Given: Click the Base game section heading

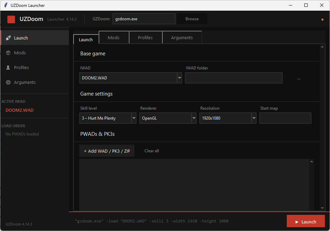Looking at the screenshot, I should (x=93, y=54).
